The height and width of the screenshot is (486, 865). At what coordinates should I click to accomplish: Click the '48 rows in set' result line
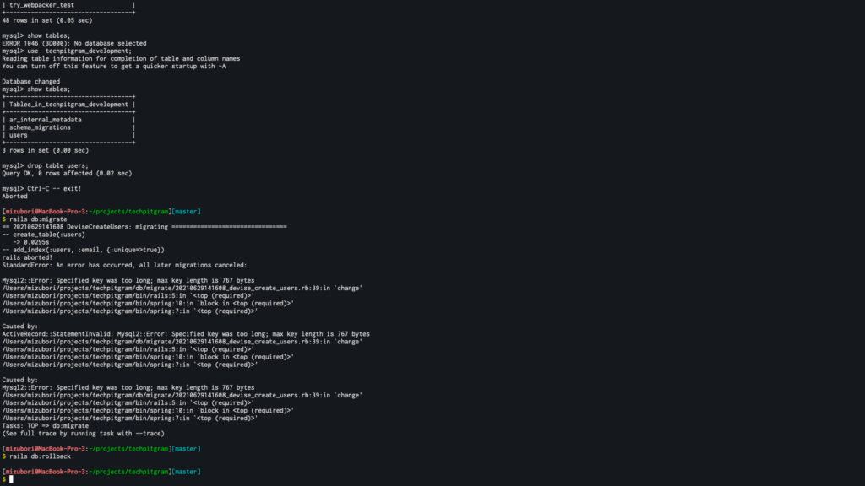coord(47,20)
